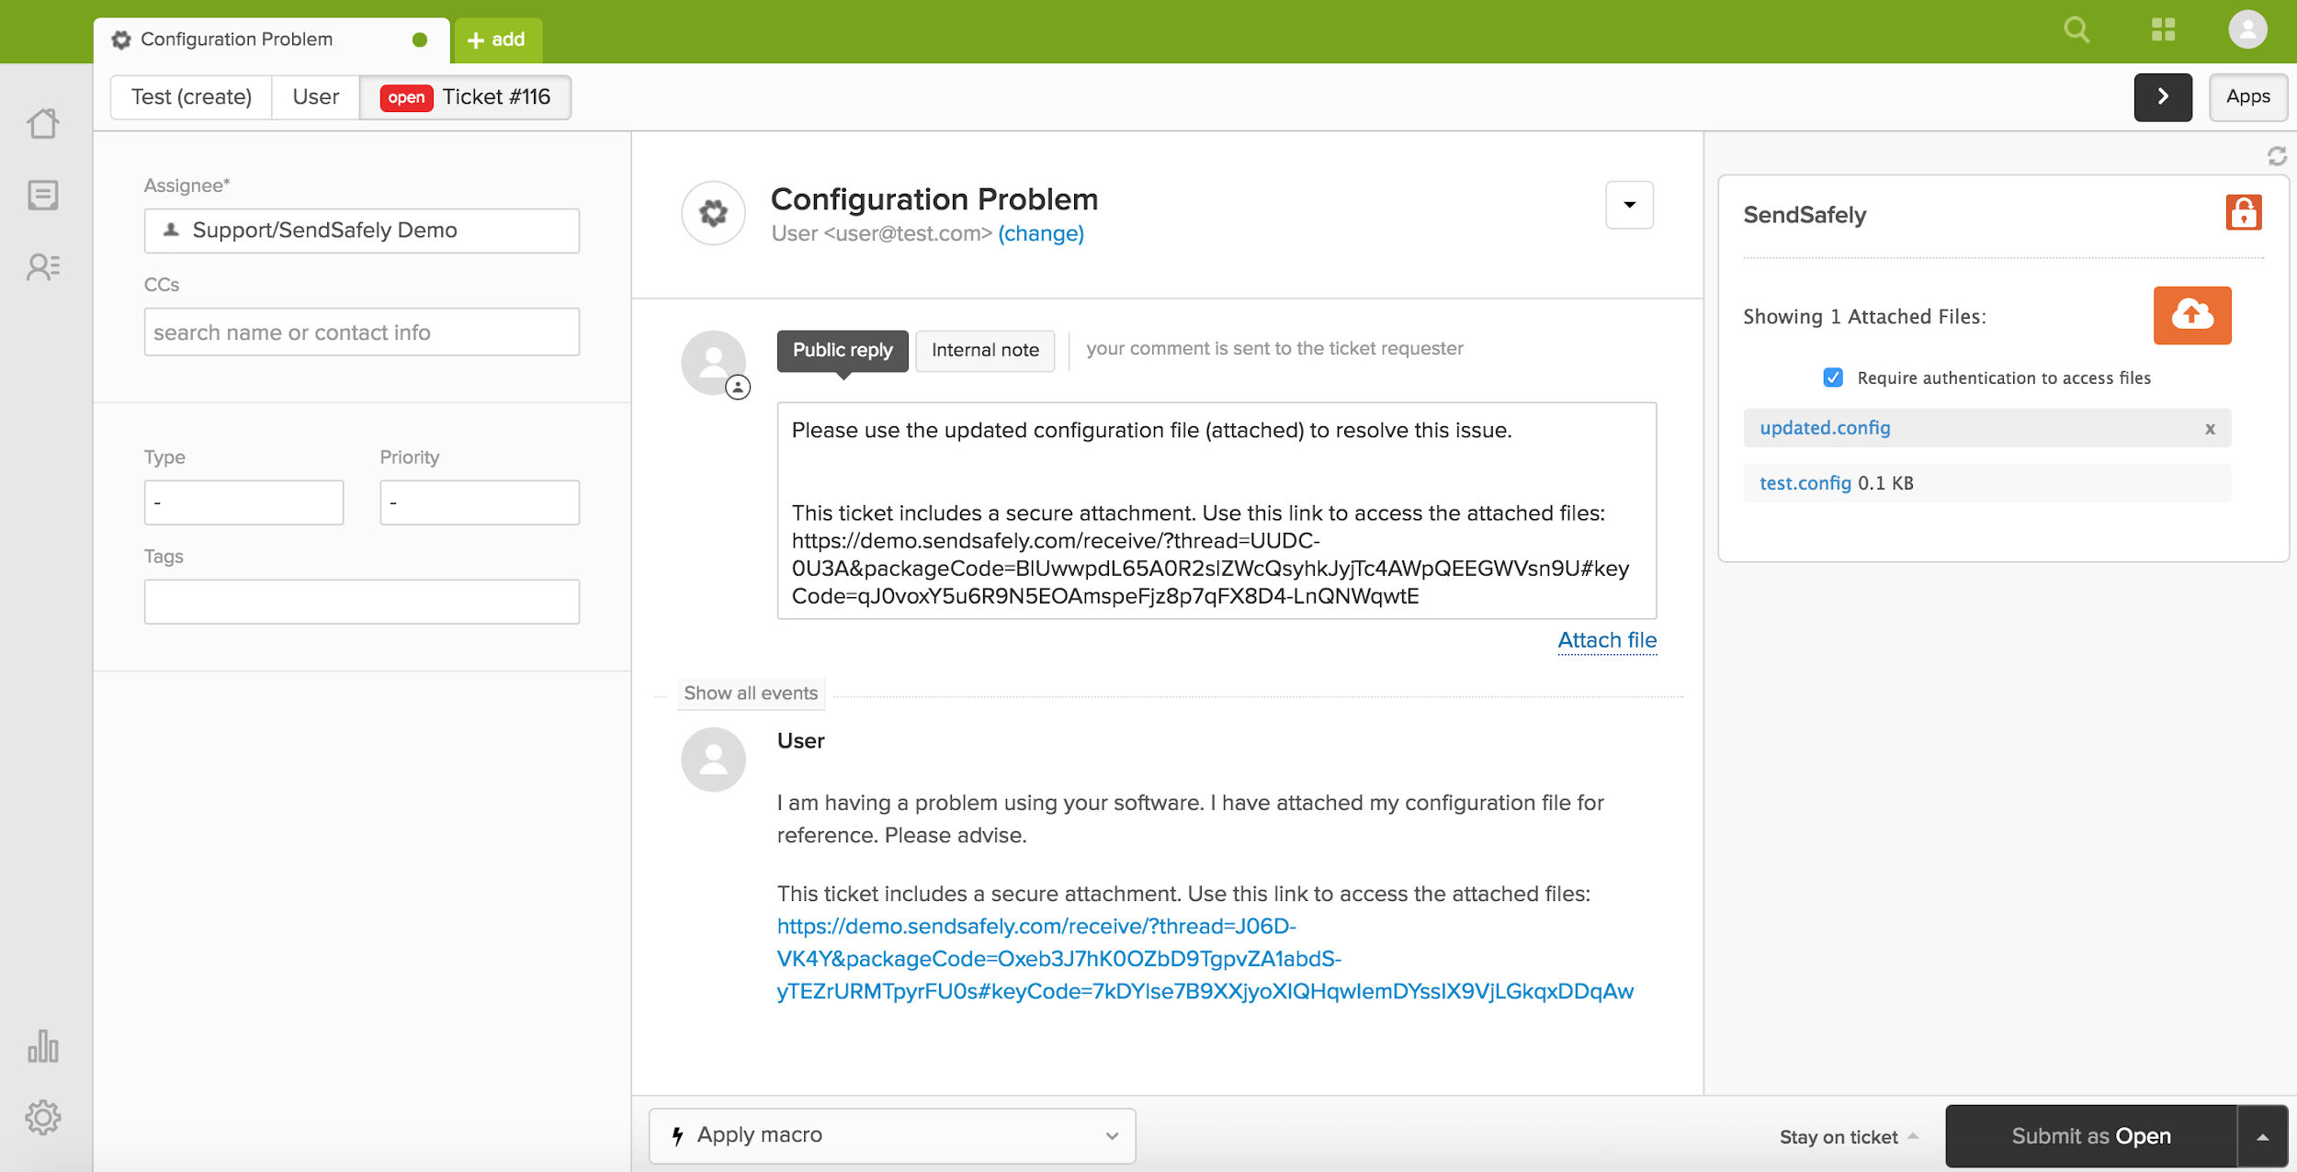Switch to the User tab
This screenshot has width=2297, height=1172.
click(x=315, y=97)
